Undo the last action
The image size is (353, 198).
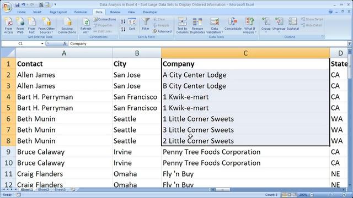pos(23,4)
